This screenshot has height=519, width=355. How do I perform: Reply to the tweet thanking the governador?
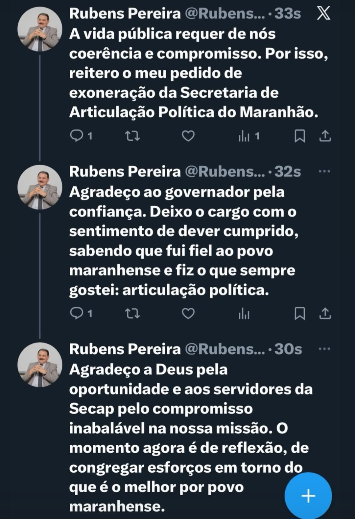[x=77, y=314]
